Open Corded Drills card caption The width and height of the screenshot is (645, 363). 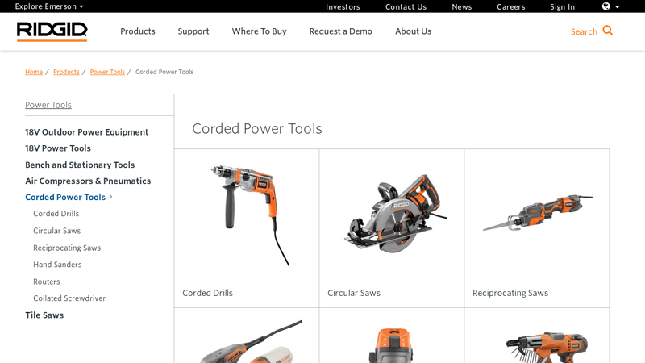208,293
